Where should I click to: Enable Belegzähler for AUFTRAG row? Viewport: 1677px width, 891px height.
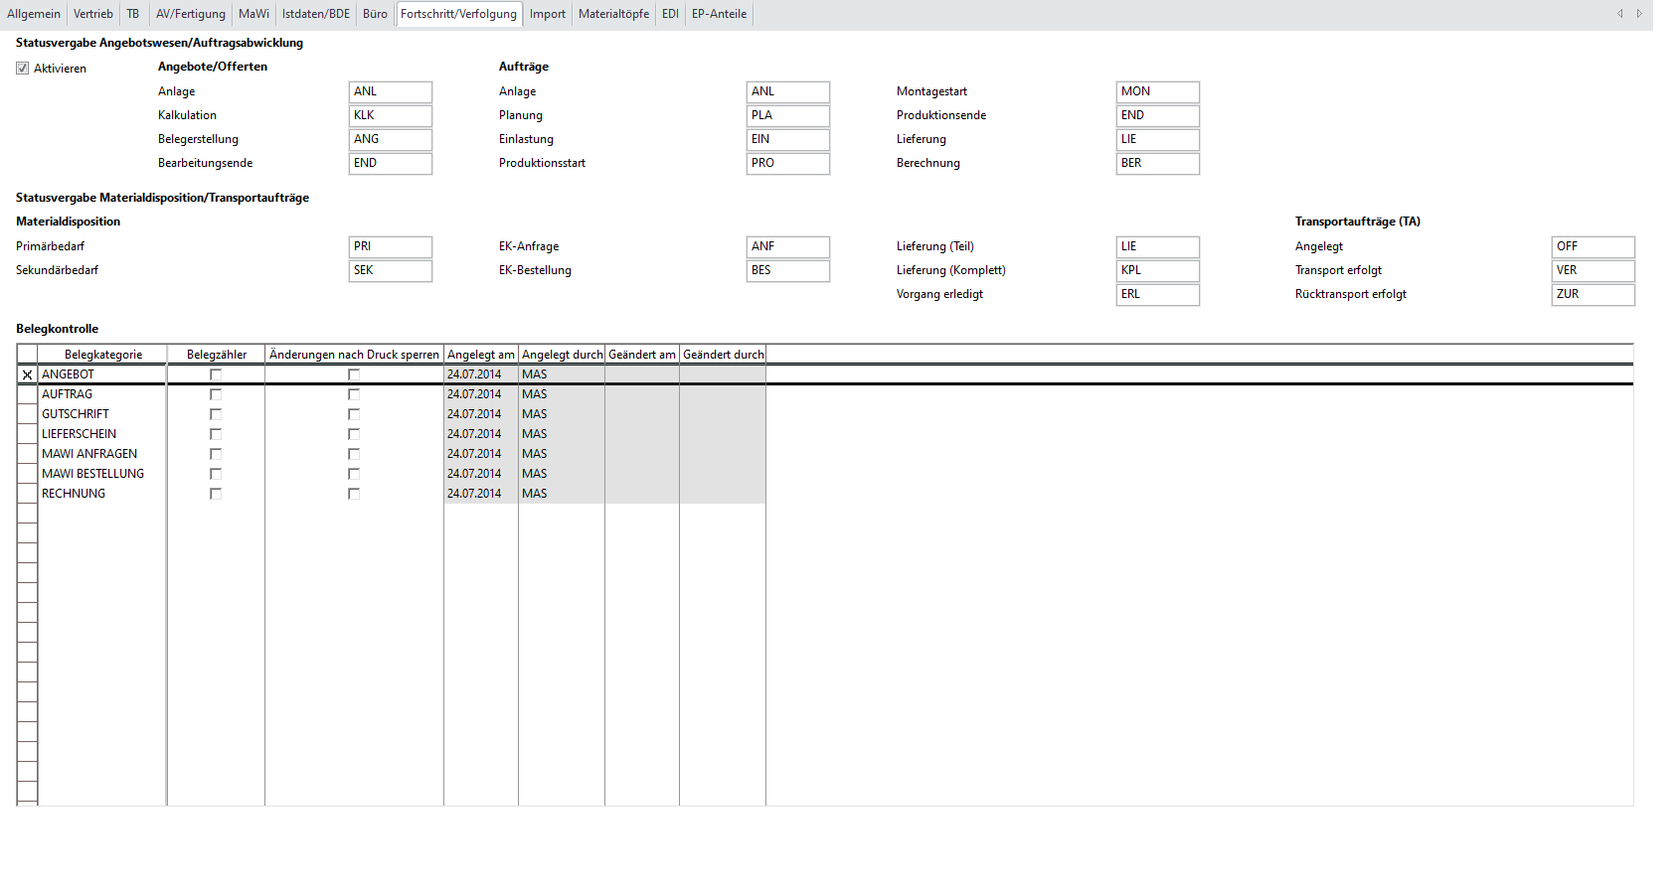(216, 394)
